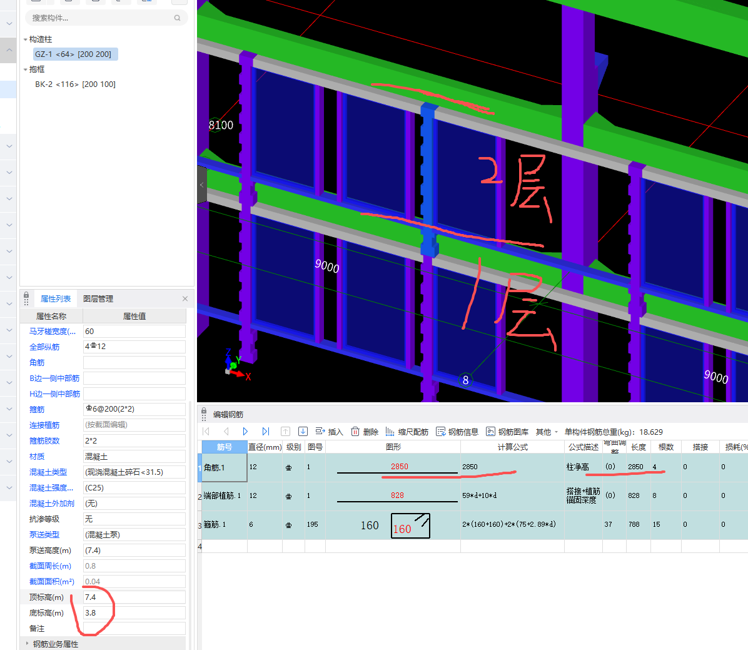Move selected rebar row up
748x650 pixels.
[285, 432]
